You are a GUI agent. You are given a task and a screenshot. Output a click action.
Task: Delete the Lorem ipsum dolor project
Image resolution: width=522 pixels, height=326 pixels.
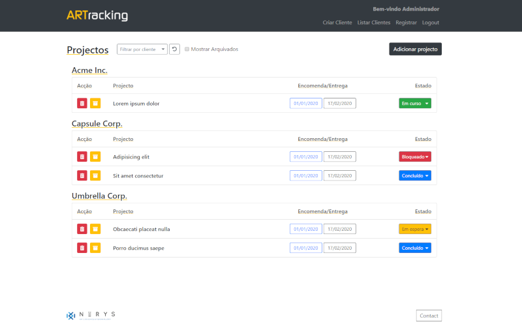click(x=82, y=103)
